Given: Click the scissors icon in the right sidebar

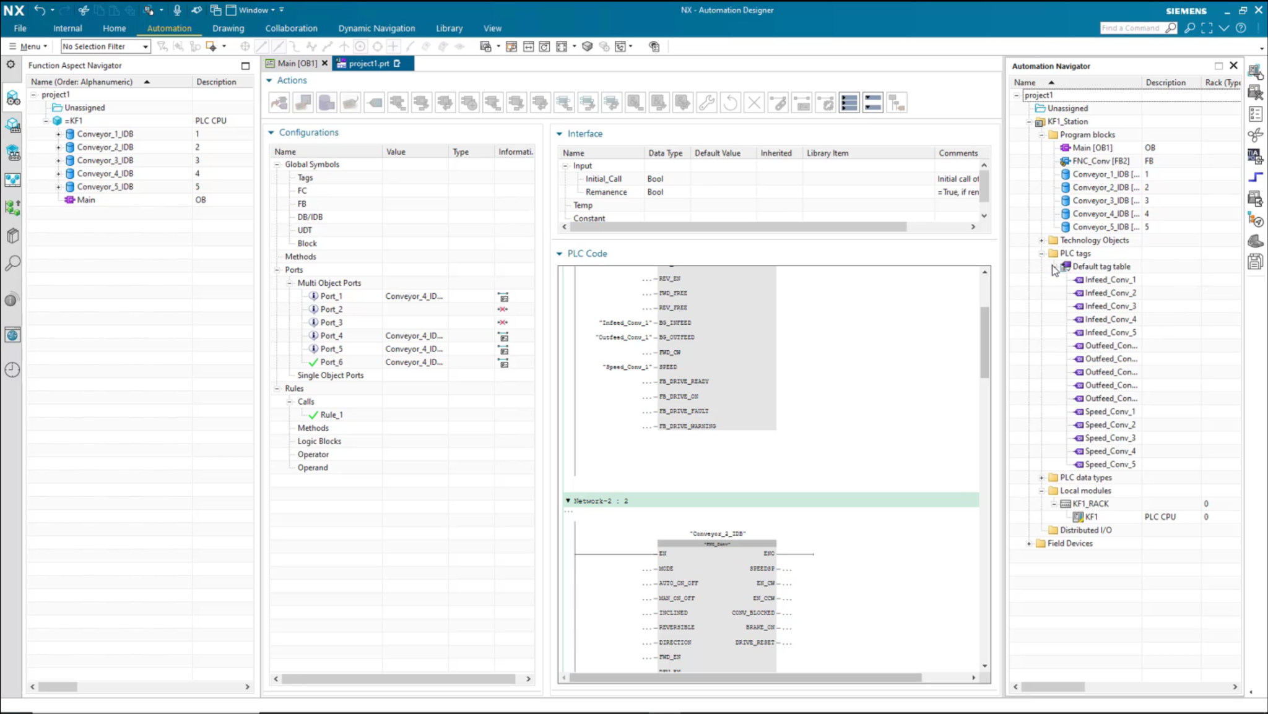Looking at the screenshot, I should 1256,135.
